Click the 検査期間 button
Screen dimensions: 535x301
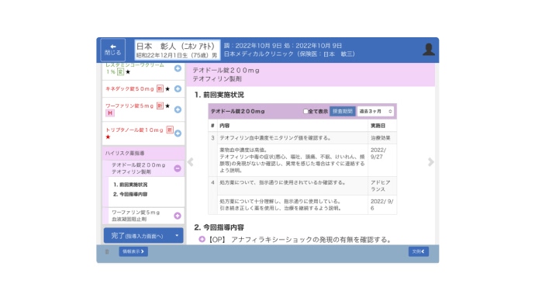[x=343, y=111]
